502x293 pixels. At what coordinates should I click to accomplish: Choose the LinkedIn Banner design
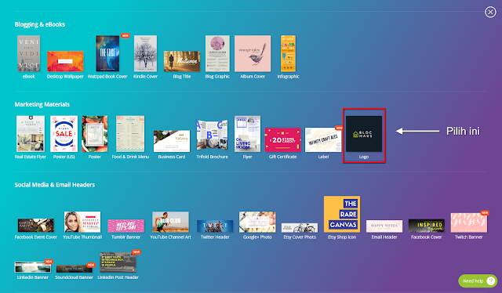[x=33, y=267]
